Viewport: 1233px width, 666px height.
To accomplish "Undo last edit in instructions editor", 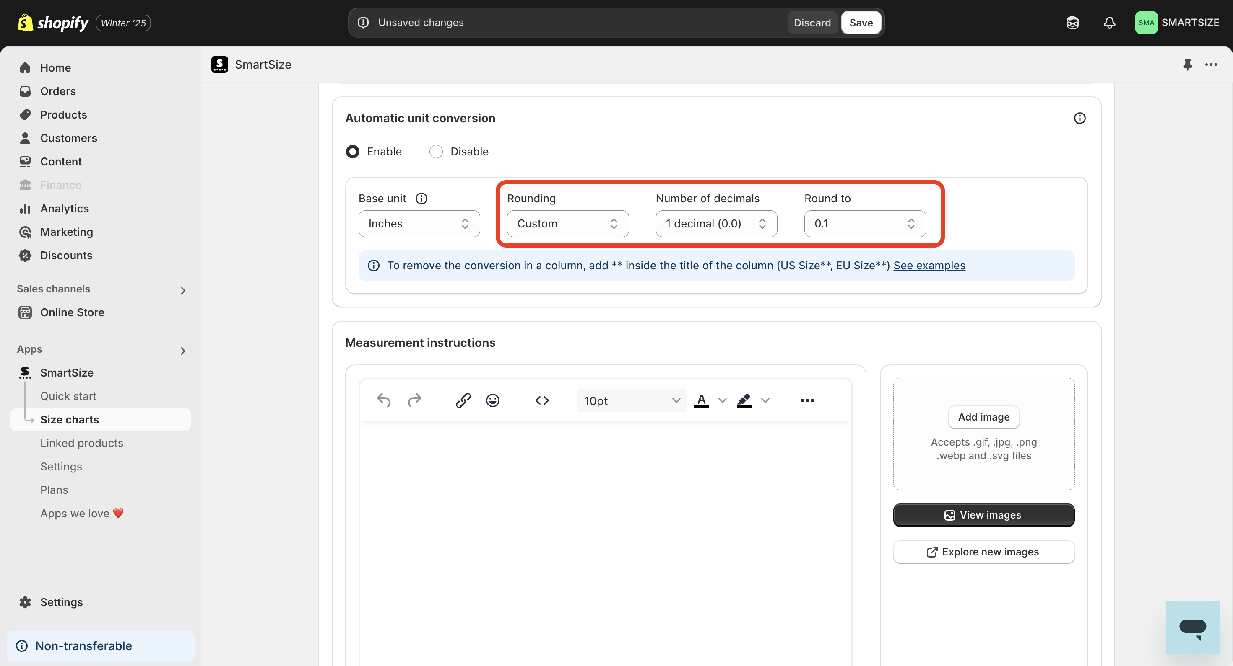I will (383, 400).
